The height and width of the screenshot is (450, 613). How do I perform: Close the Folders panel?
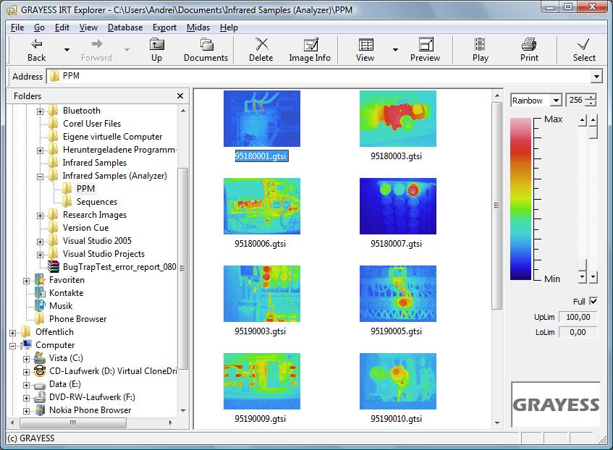point(179,95)
